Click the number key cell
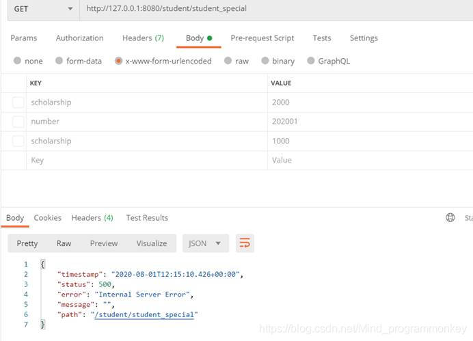473x341 pixels. coord(146,122)
